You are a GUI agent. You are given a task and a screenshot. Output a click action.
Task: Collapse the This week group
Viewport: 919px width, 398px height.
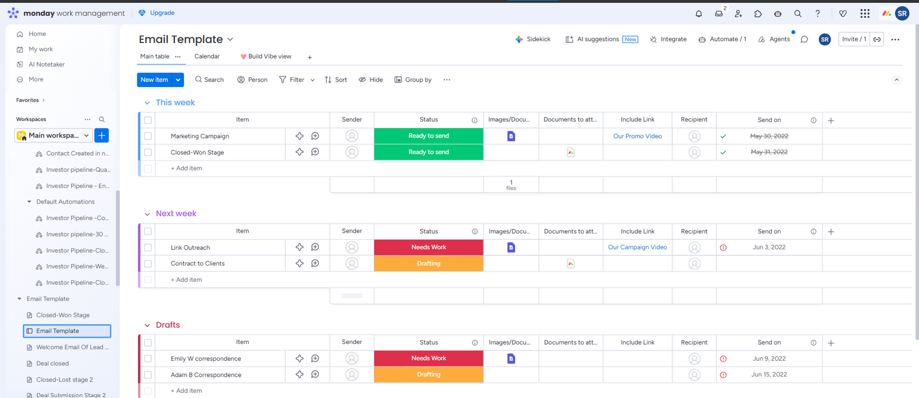pos(147,103)
